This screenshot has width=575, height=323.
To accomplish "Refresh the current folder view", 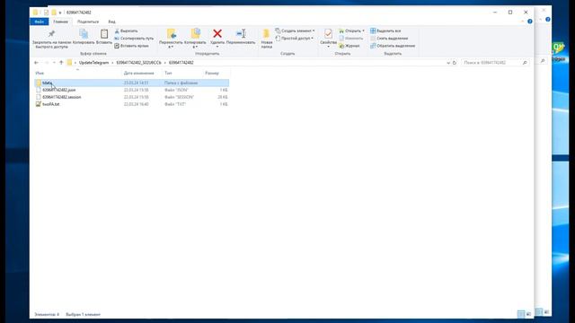I will coord(455,63).
